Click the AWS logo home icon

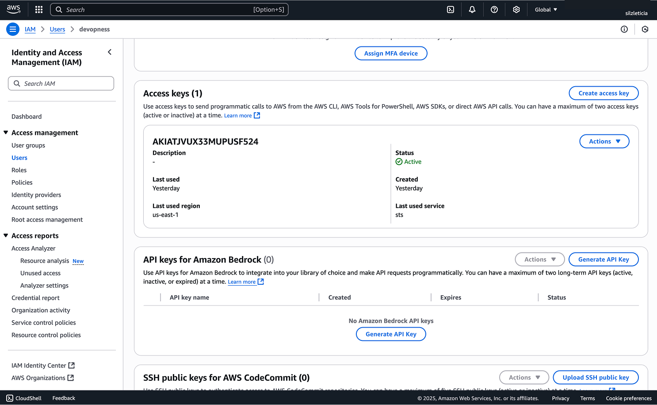pyautogui.click(x=14, y=9)
